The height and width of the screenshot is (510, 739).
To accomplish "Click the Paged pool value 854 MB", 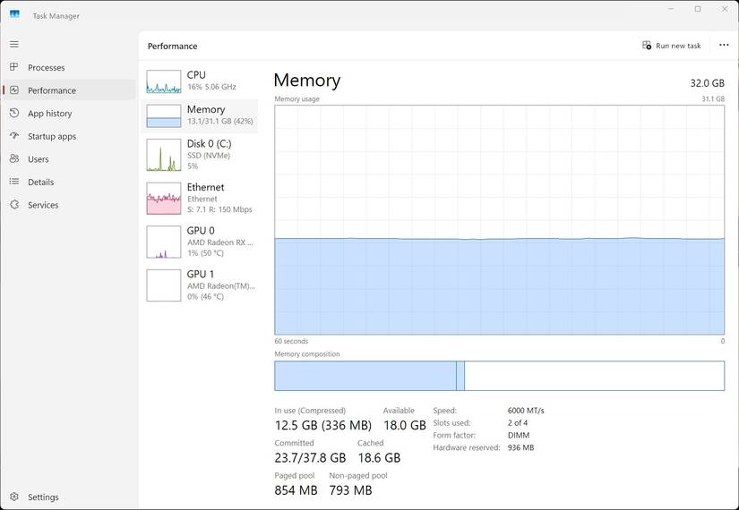I will 296,490.
